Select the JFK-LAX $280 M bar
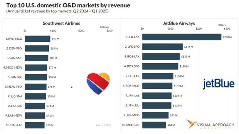This screenshot has height=134, width=239. [182, 37]
